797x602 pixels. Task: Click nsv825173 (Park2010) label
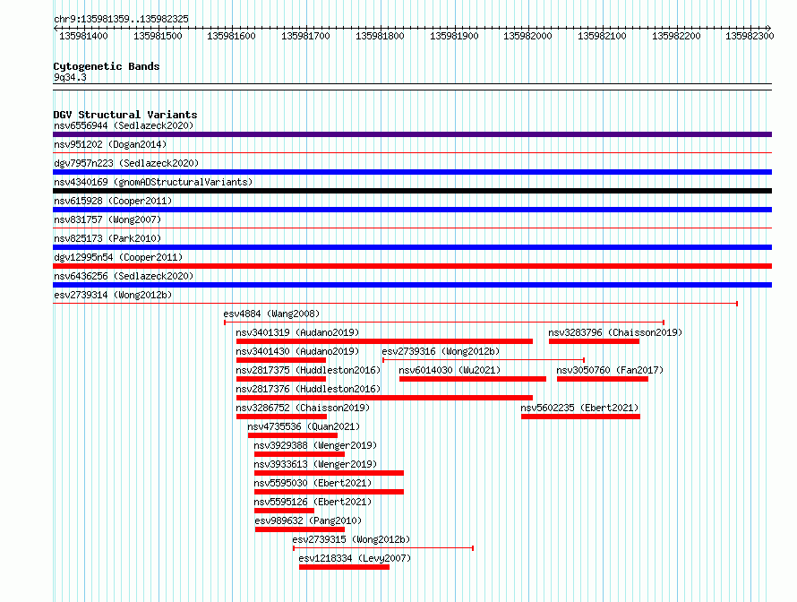coord(107,238)
